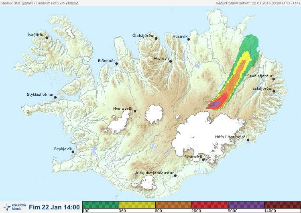Click the Húsavík station dot
Image resolution: width=301 pixels, height=213 pixels.
189,39
